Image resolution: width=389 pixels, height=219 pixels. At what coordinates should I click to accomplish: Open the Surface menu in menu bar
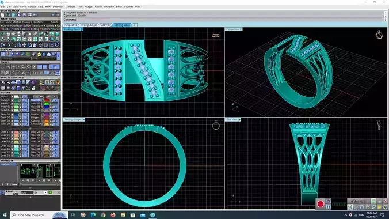pos(32,7)
